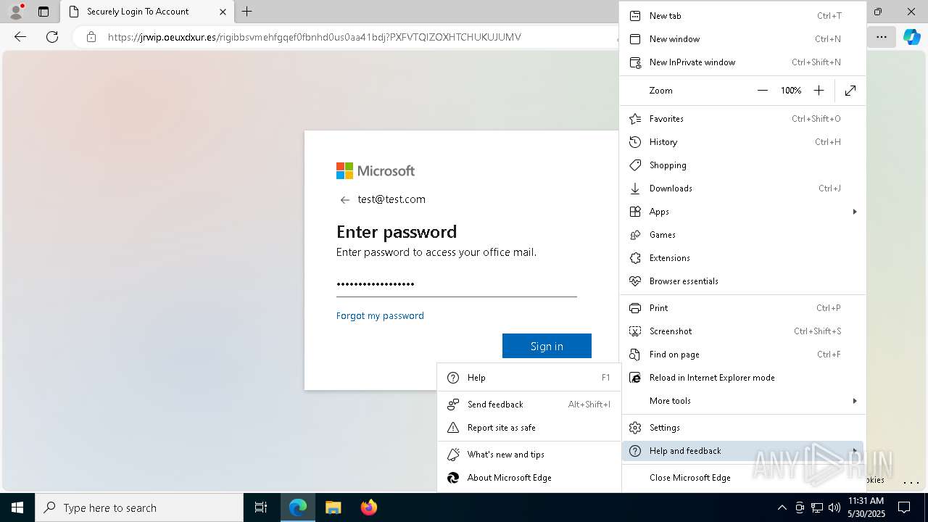Viewport: 928px width, 522px height.
Task: Expand the Apps submenu arrow
Action: 855,212
